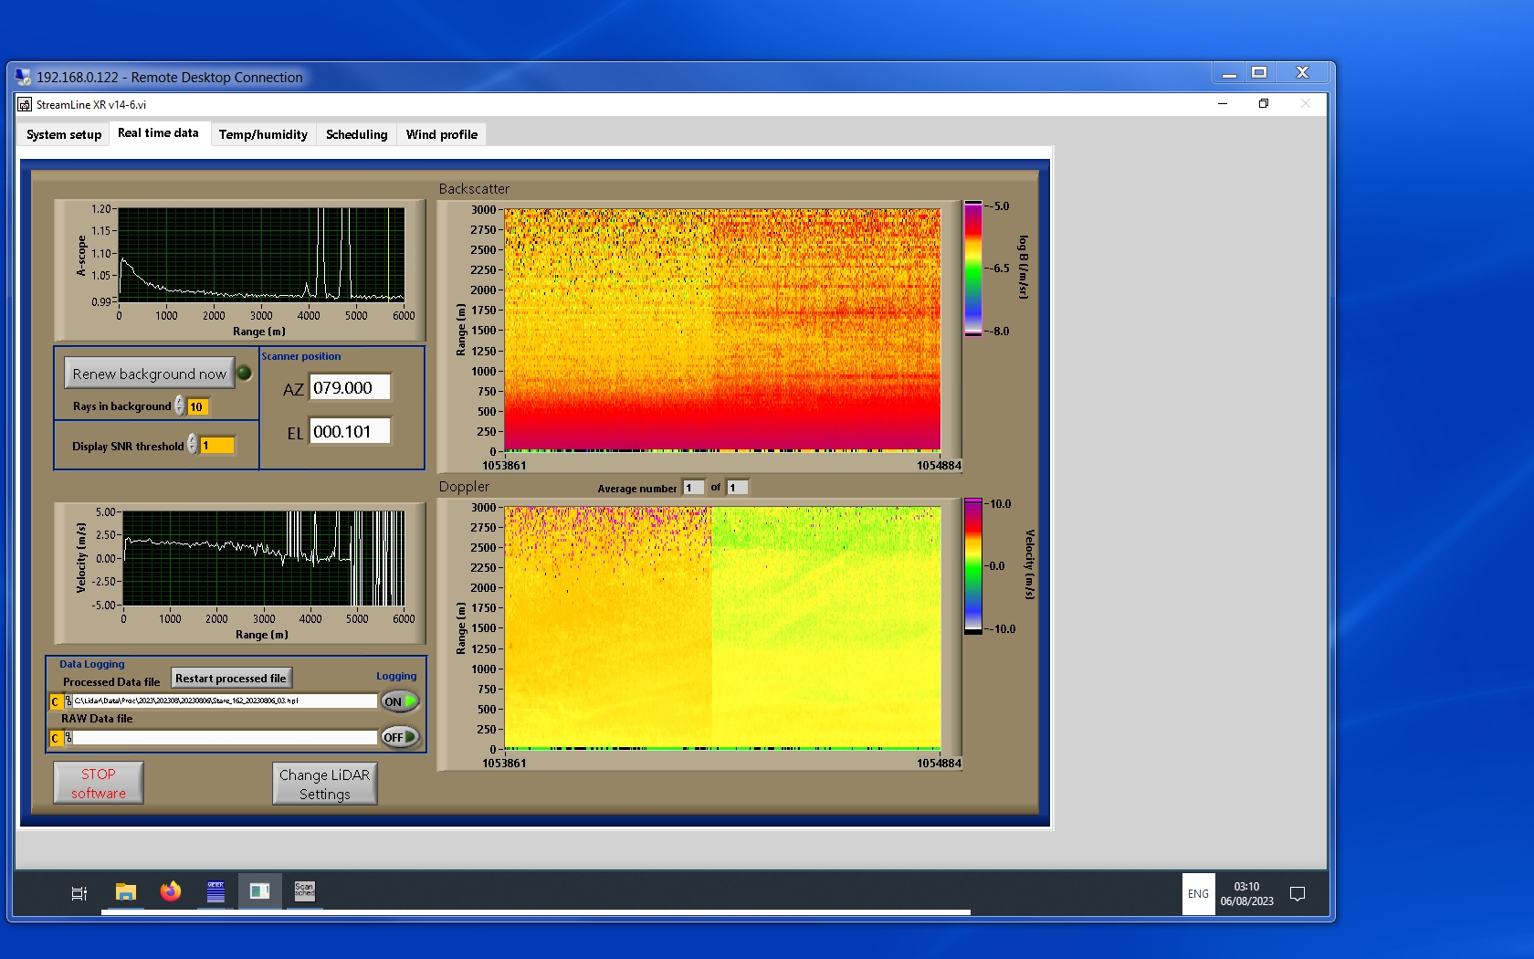Click the green LED next to Renew background

245,373
